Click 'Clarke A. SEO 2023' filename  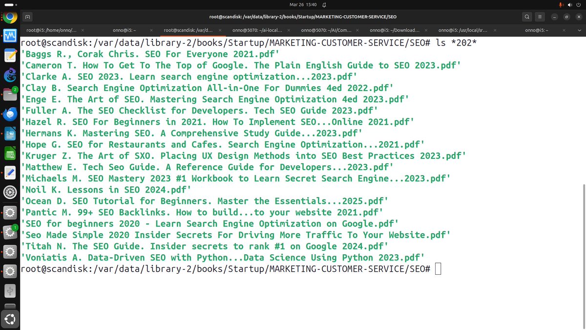point(189,77)
